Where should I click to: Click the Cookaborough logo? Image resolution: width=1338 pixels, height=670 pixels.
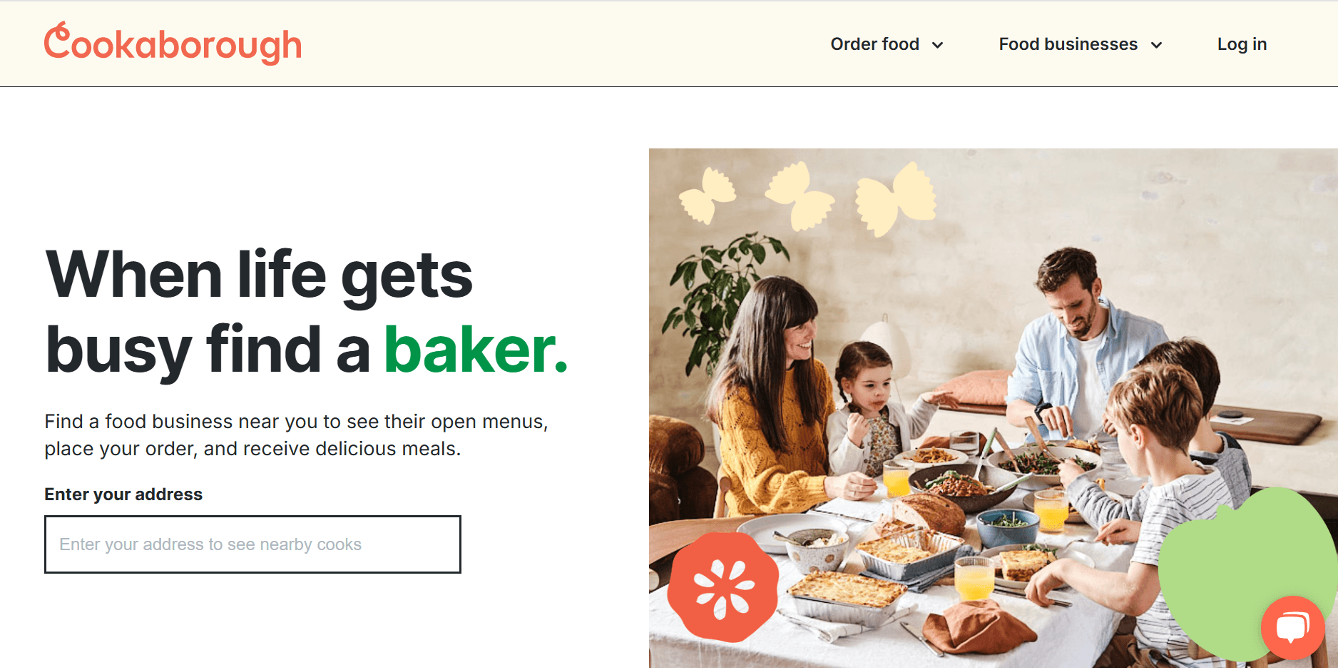(173, 44)
